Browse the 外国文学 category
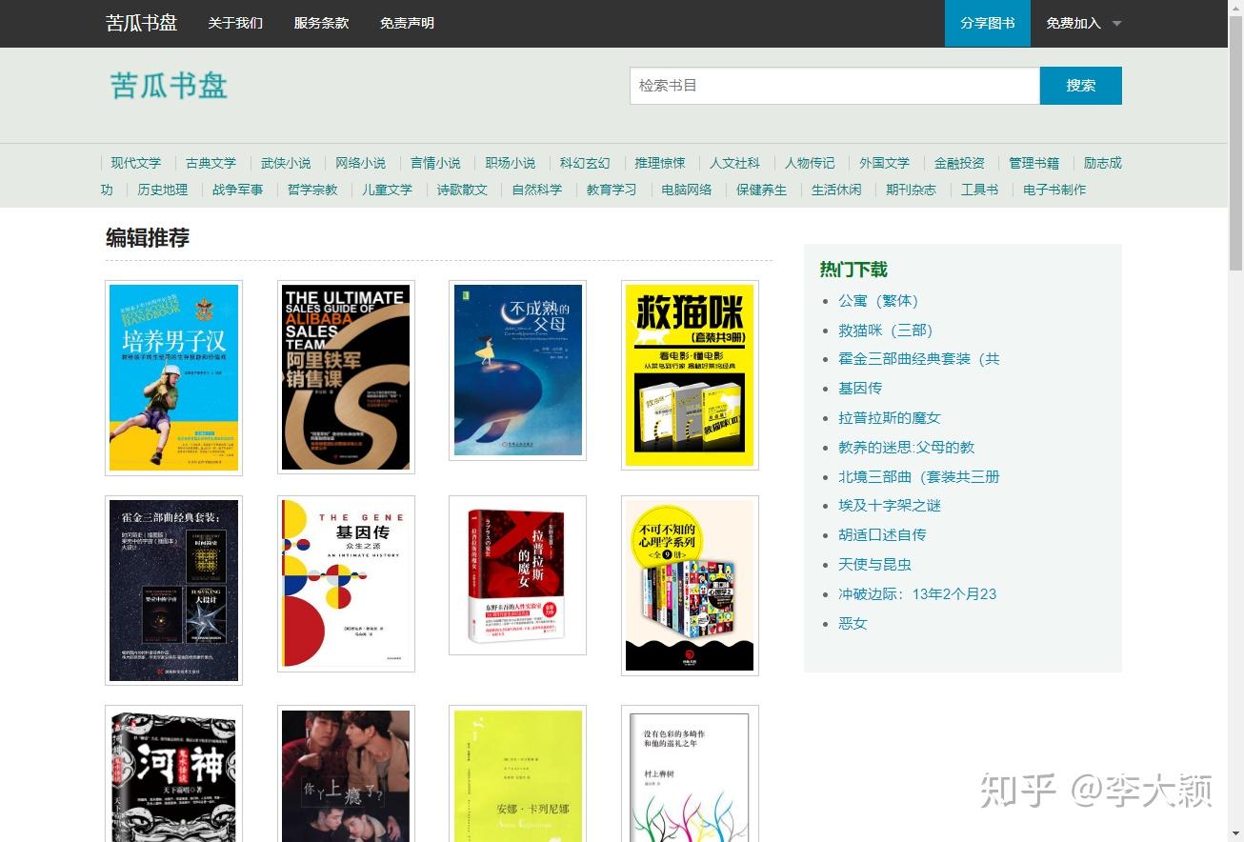This screenshot has height=842, width=1244. 884,163
